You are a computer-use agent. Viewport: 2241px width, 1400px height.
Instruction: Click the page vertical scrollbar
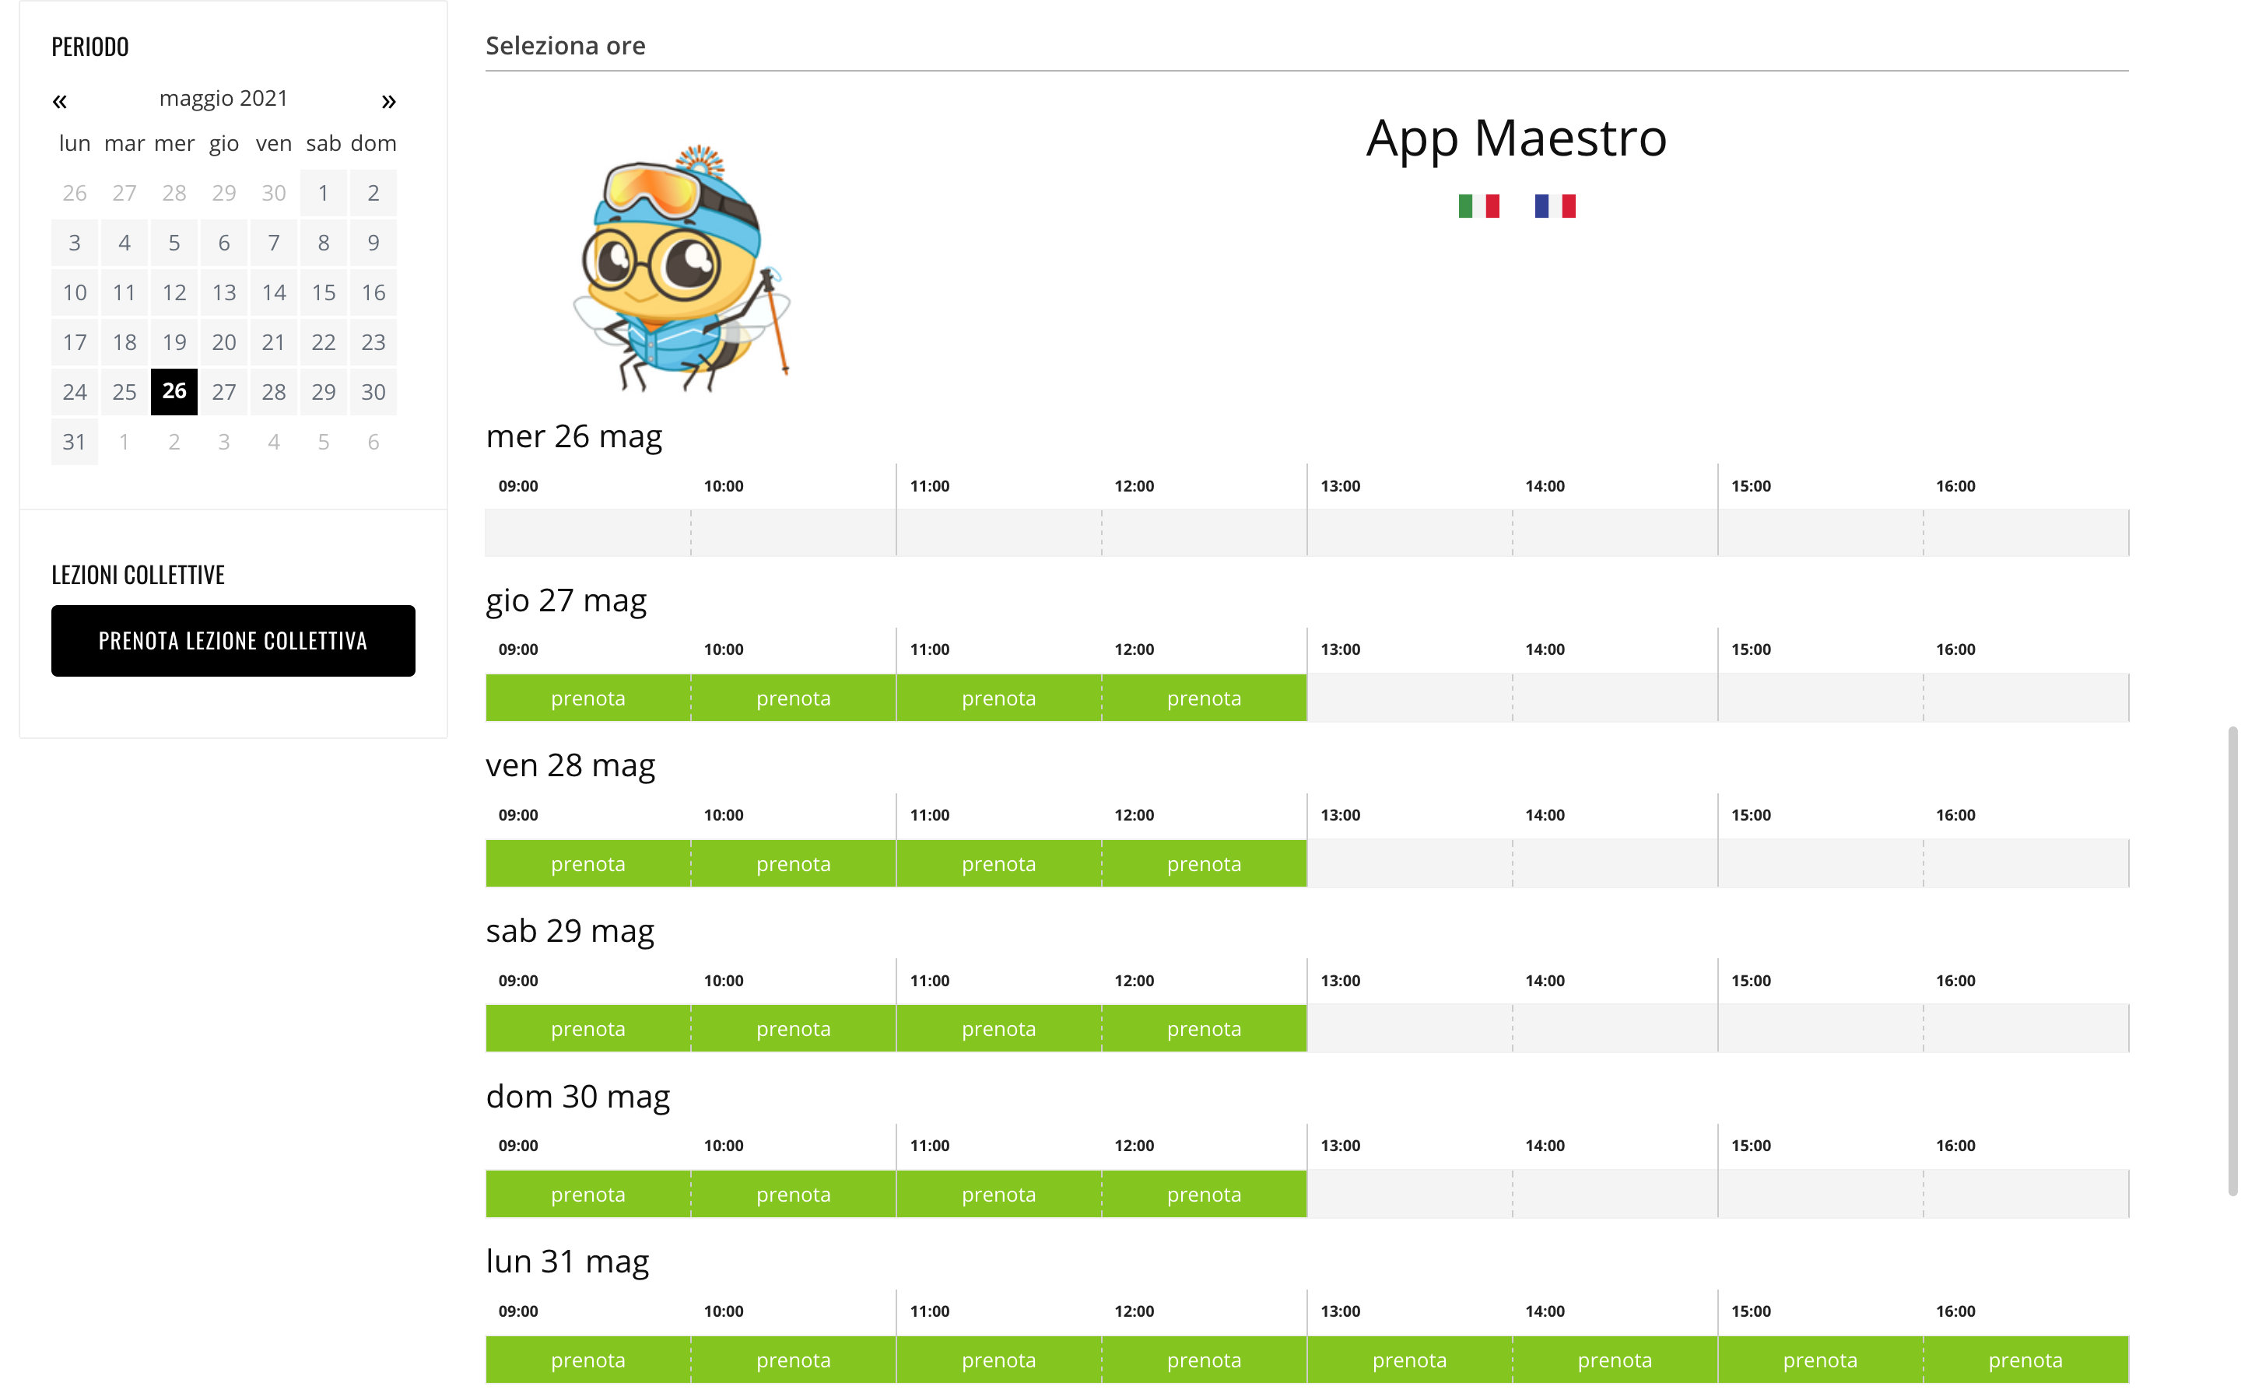(2232, 961)
